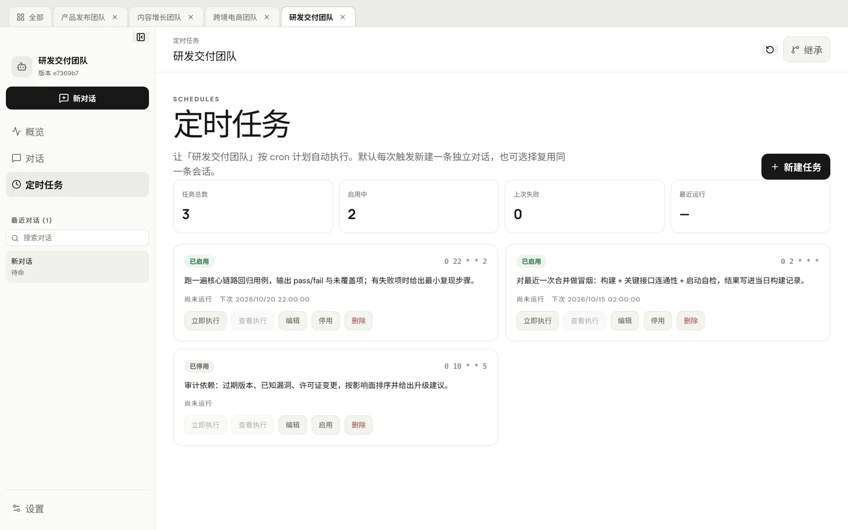Disable the regression task with 停用
Viewport: 848px width, 530px height.
point(326,321)
